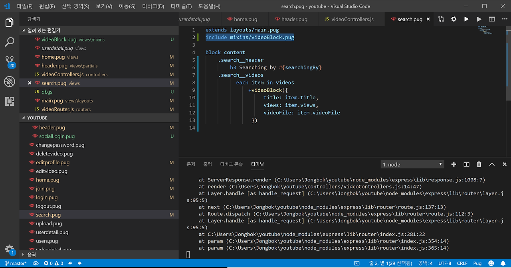Screen dimensions: 511x268
Task: Change the CRLF line ending setting
Action: 462,263
